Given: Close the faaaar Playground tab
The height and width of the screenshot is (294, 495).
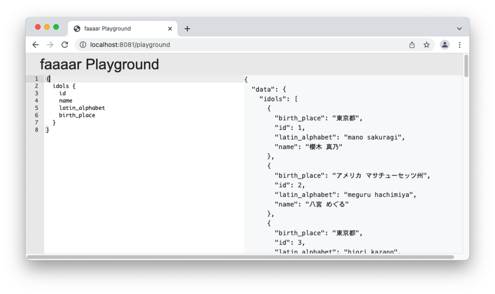Looking at the screenshot, I should 170,29.
